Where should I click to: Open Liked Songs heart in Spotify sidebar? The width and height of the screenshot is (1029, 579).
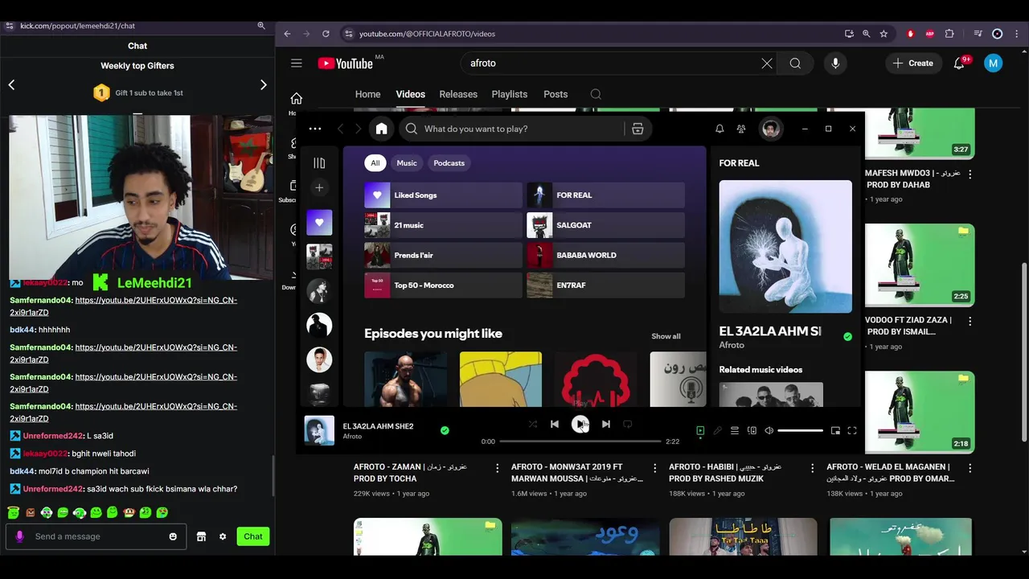[x=319, y=222]
